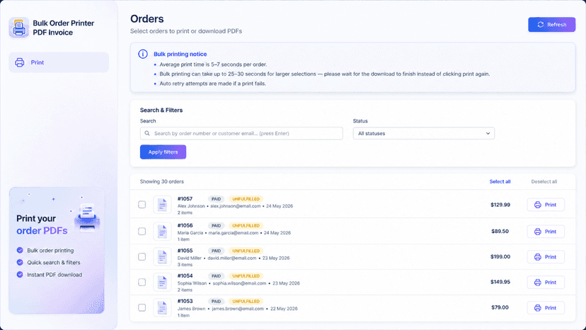The height and width of the screenshot is (330, 586).
Task: Click the PAID badge on order #1053
Action: 216,302
